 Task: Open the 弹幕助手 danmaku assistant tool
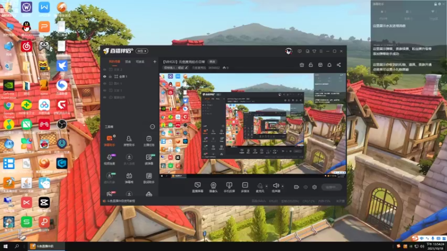coord(109,141)
